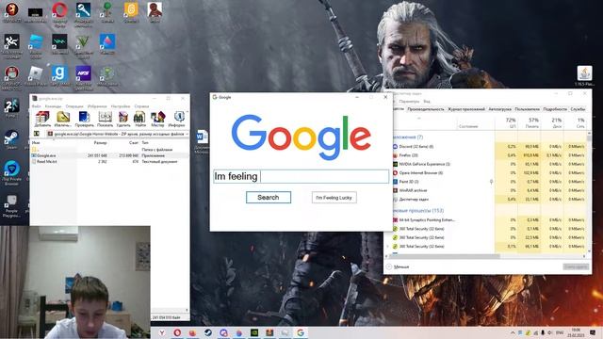Viewport: 603px width, 339px height.
Task: Click the Google app icon in taskbar
Action: click(x=301, y=332)
